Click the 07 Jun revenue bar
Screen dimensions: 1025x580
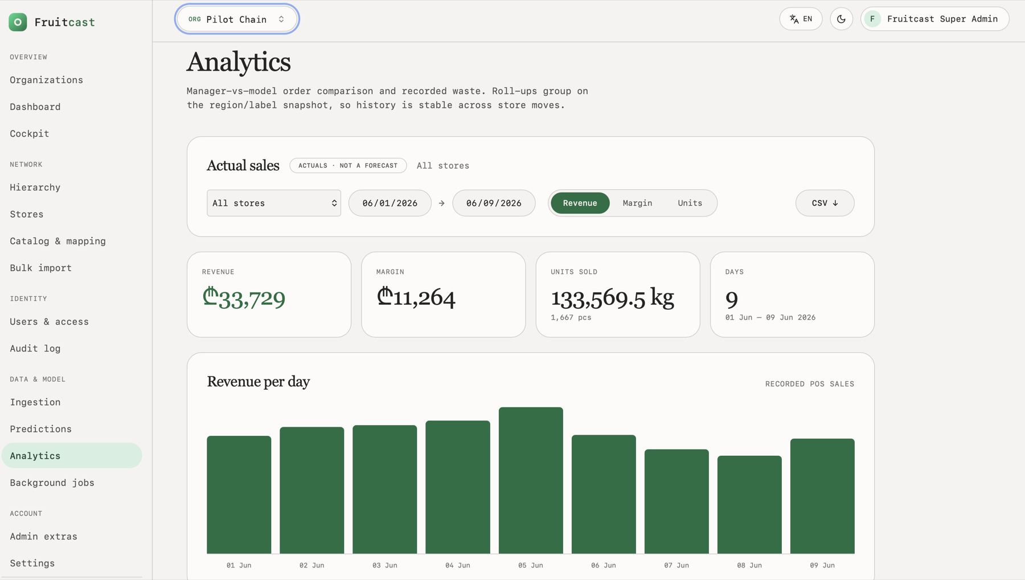676,501
